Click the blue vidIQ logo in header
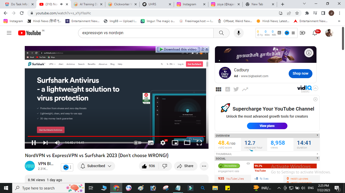Image resolution: width=345 pixels, height=193 pixels. (x=287, y=33)
